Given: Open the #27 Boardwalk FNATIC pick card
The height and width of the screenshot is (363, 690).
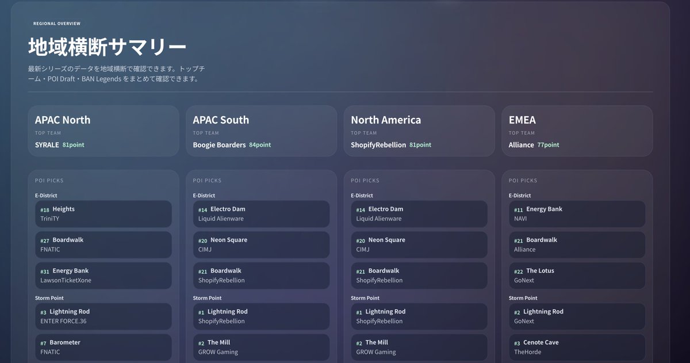Looking at the screenshot, I should coord(103,244).
